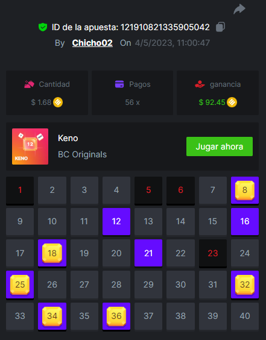The height and width of the screenshot is (340, 266).
Task: Click the green verified shield icon
Action: [43, 27]
